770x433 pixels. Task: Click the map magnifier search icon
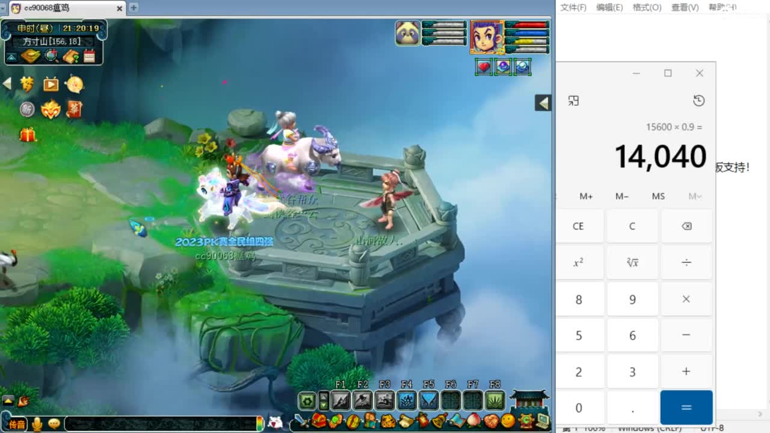point(51,56)
